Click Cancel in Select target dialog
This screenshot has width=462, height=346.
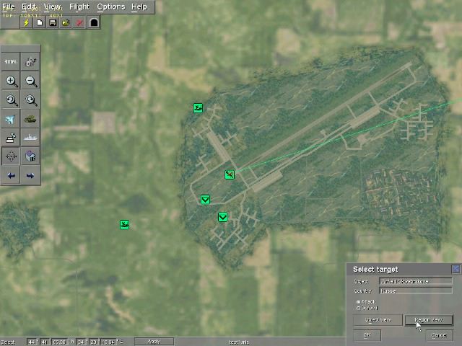(x=439, y=335)
